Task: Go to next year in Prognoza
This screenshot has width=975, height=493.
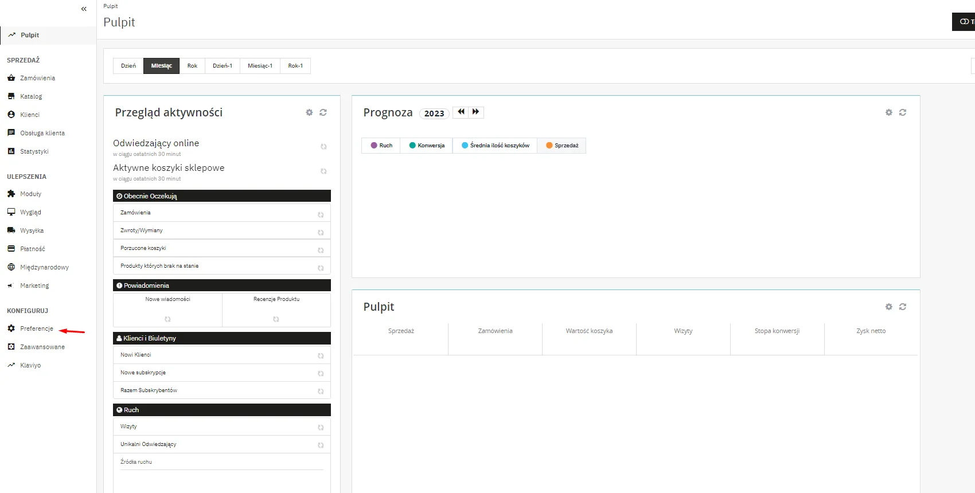Action: pos(476,112)
